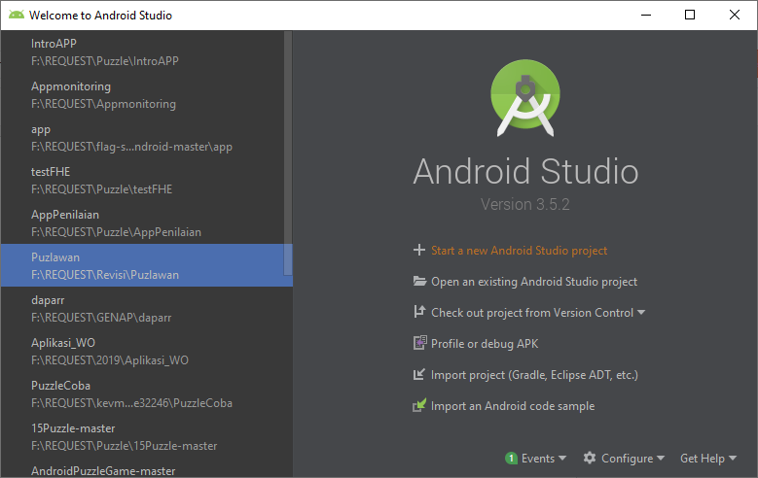This screenshot has height=478, width=758.
Task: Click the green Events notification badge
Action: [x=511, y=458]
